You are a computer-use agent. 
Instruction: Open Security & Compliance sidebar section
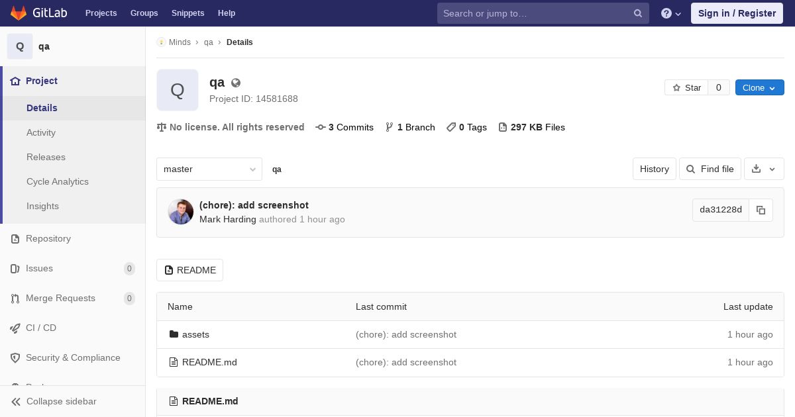[x=73, y=357]
